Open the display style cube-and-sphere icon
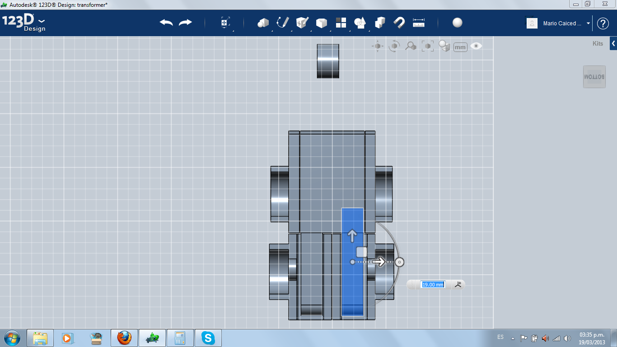This screenshot has width=617, height=347. [444, 46]
